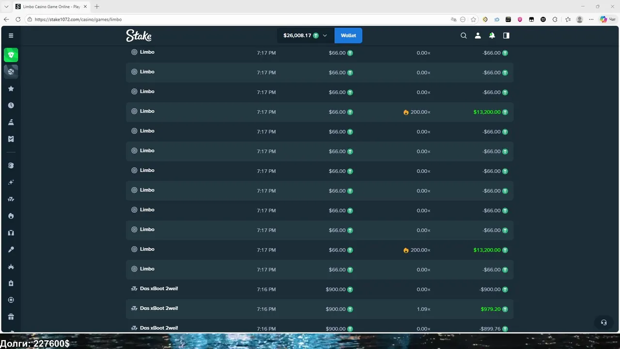The height and width of the screenshot is (349, 620).
Task: Open live support headset button
Action: pos(604,322)
